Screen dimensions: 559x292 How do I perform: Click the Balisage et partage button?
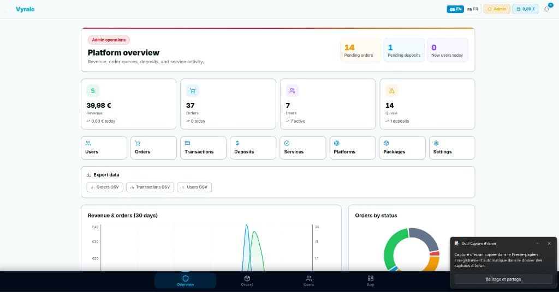503,279
